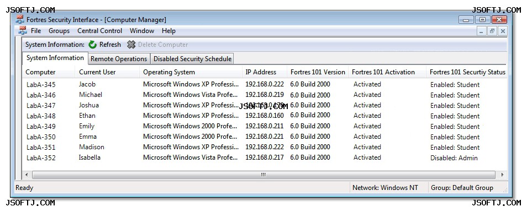Click the horizontal scrollbar's left arrow
Viewport: 527px width, 212px height.
[x=27, y=175]
